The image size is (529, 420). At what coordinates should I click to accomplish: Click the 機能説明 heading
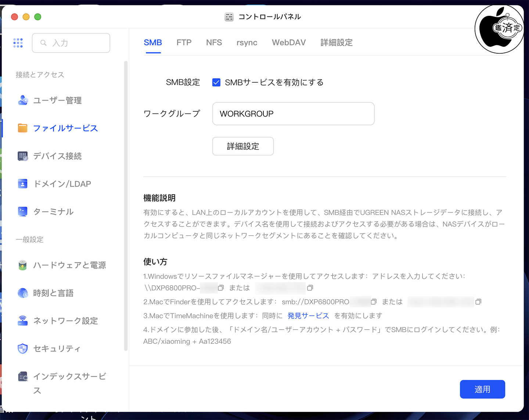click(x=159, y=198)
